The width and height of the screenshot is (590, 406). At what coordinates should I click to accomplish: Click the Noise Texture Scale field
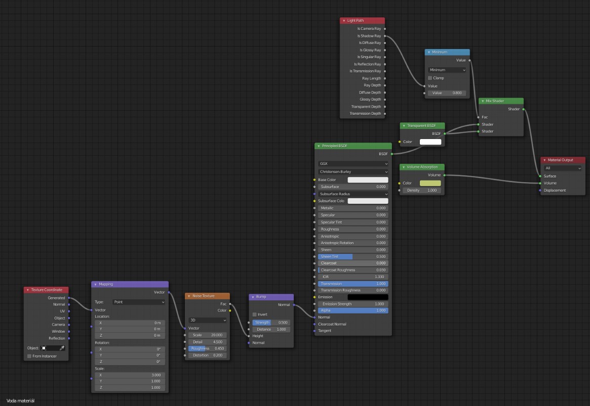[x=207, y=335]
